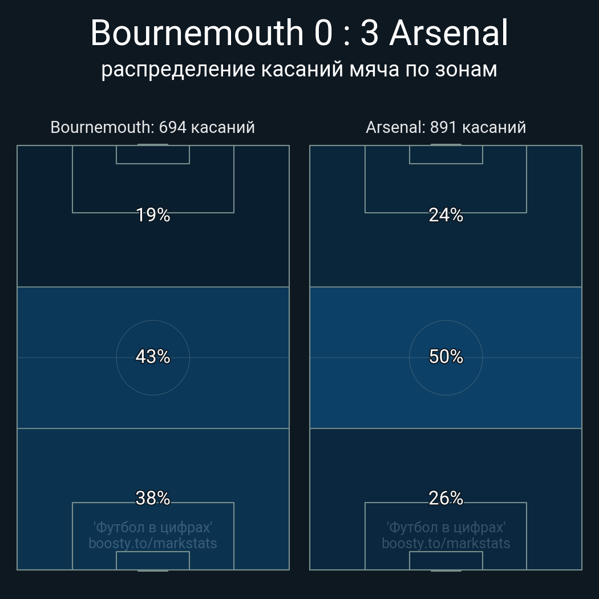Click the 'Bournemouth 0 : 3 Arsenal' title
Image resolution: width=599 pixels, height=599 pixels.
[x=299, y=33]
